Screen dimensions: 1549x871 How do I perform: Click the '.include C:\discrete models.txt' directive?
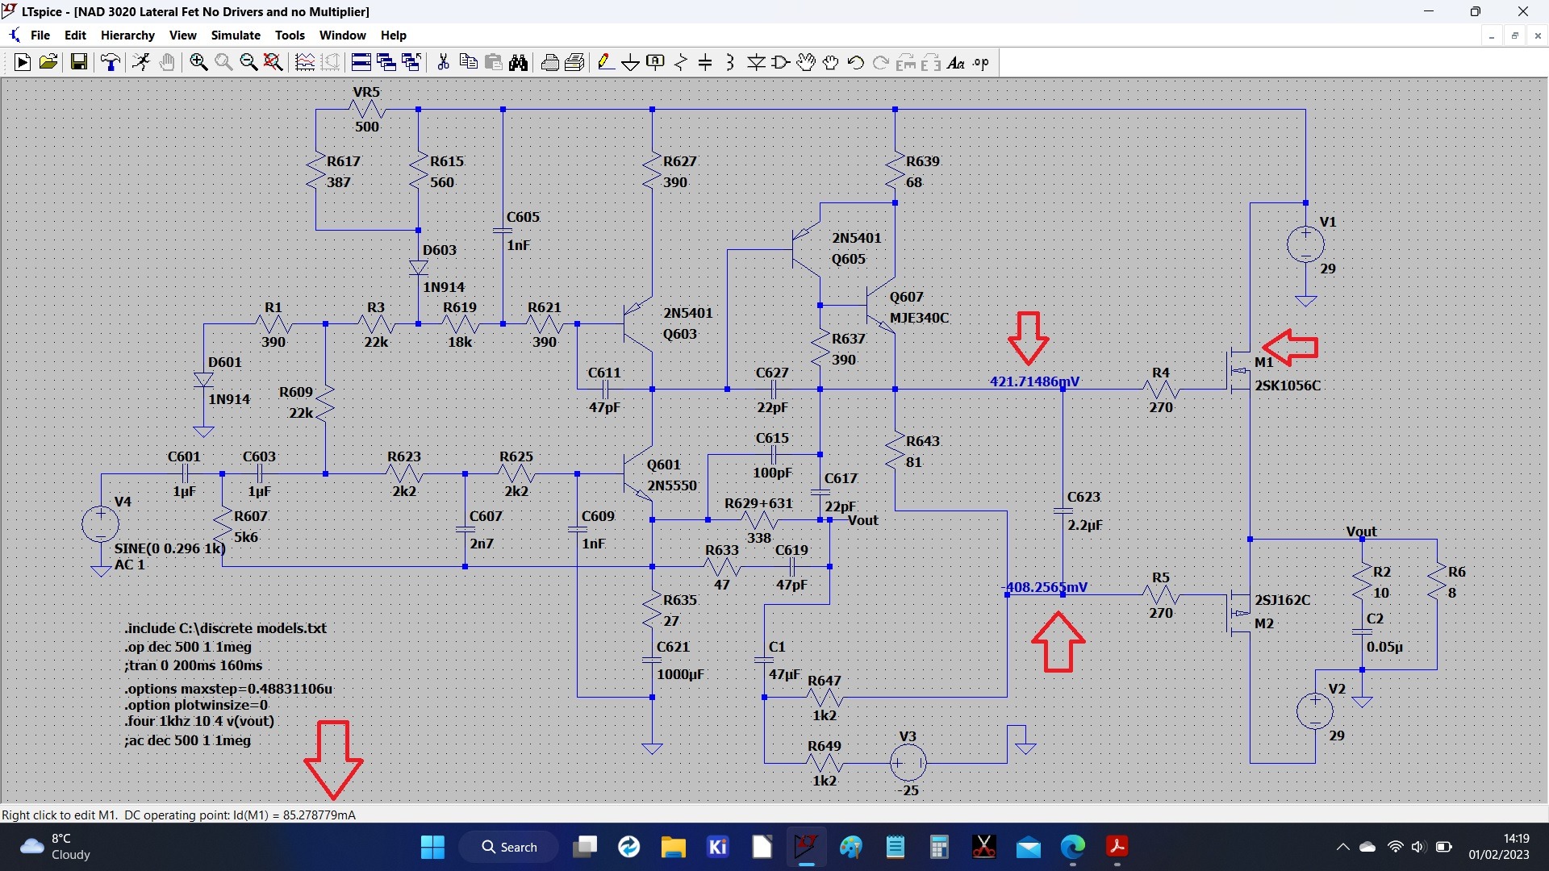(x=225, y=627)
